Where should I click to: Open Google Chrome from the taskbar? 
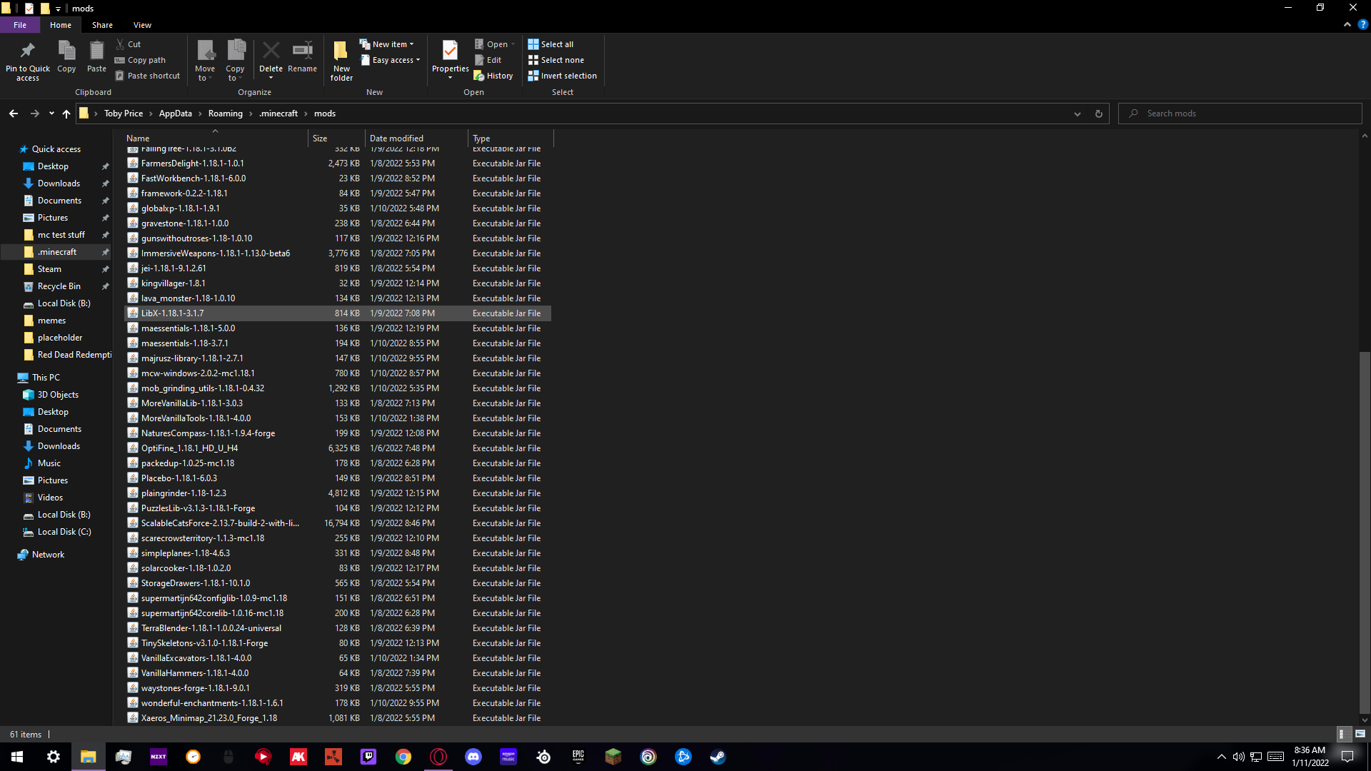[403, 757]
